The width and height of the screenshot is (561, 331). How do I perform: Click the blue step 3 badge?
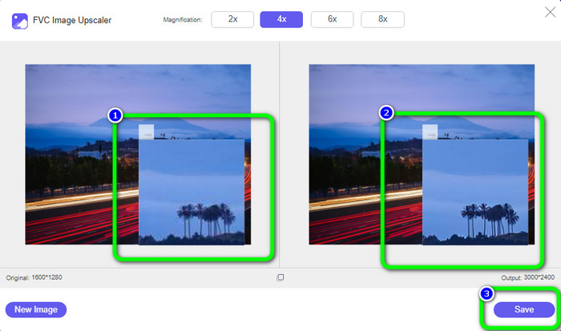[486, 293]
